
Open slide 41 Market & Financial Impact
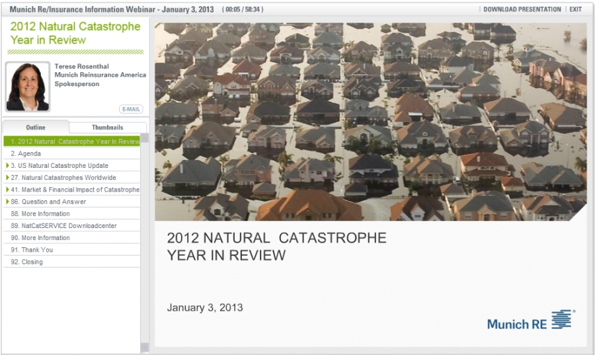click(71, 190)
